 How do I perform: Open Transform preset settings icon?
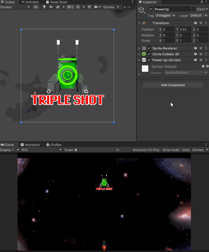[x=201, y=23]
